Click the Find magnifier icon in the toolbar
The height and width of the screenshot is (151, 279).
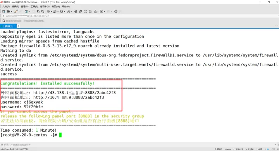tap(43, 12)
